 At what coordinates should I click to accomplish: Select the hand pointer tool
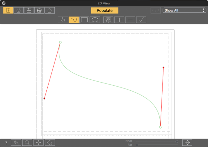point(63,20)
